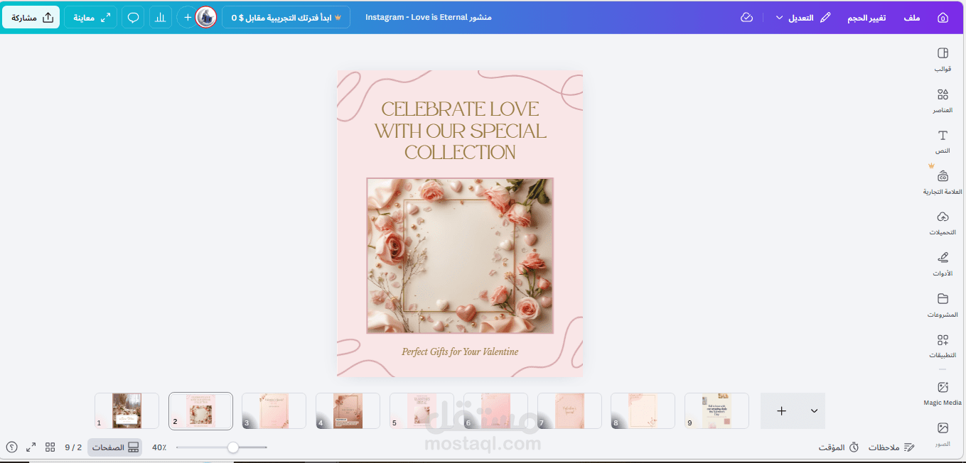
Task: Open the التعديل (Editing) mode dropdown
Action: (803, 17)
